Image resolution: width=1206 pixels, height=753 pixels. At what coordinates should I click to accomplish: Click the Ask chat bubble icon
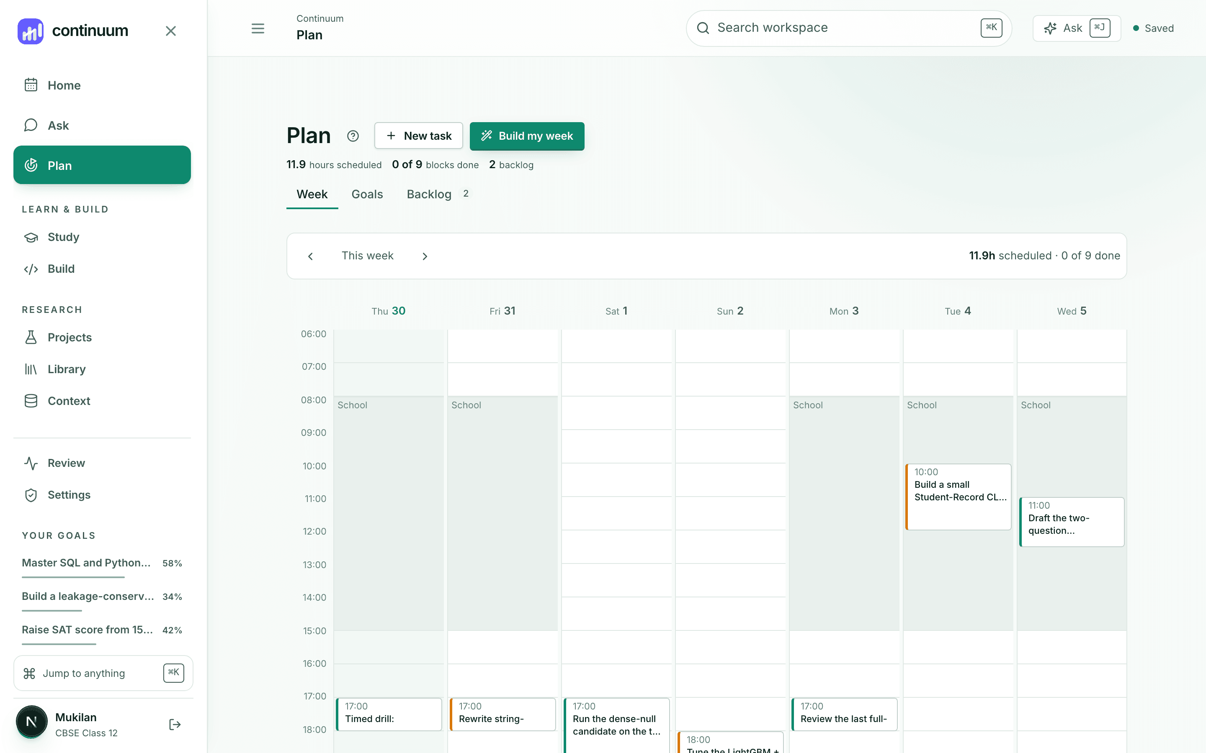point(31,125)
